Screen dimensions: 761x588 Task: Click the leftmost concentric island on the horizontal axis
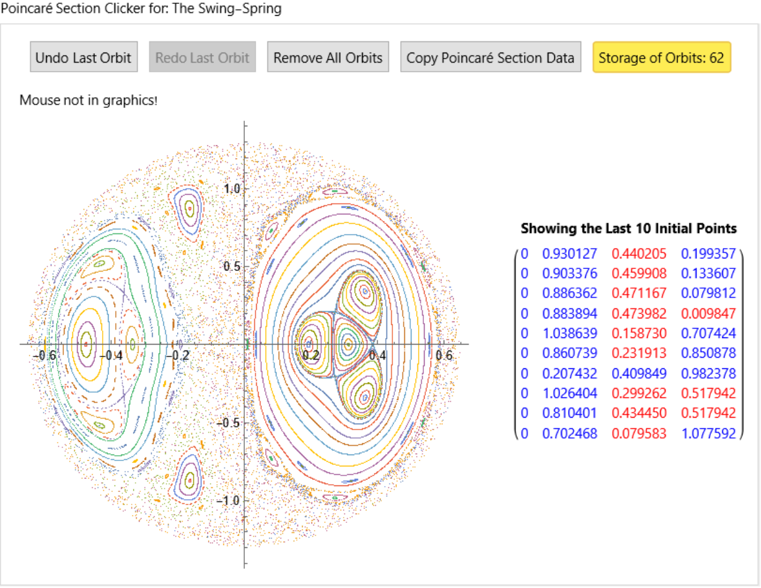point(86,343)
